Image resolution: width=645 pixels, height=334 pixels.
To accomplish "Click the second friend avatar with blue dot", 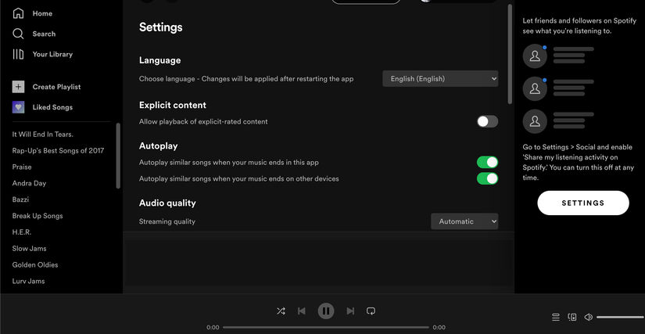I will 535,88.
